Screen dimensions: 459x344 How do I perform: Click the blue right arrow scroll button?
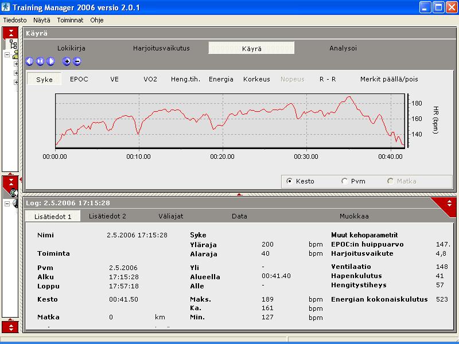click(x=50, y=61)
